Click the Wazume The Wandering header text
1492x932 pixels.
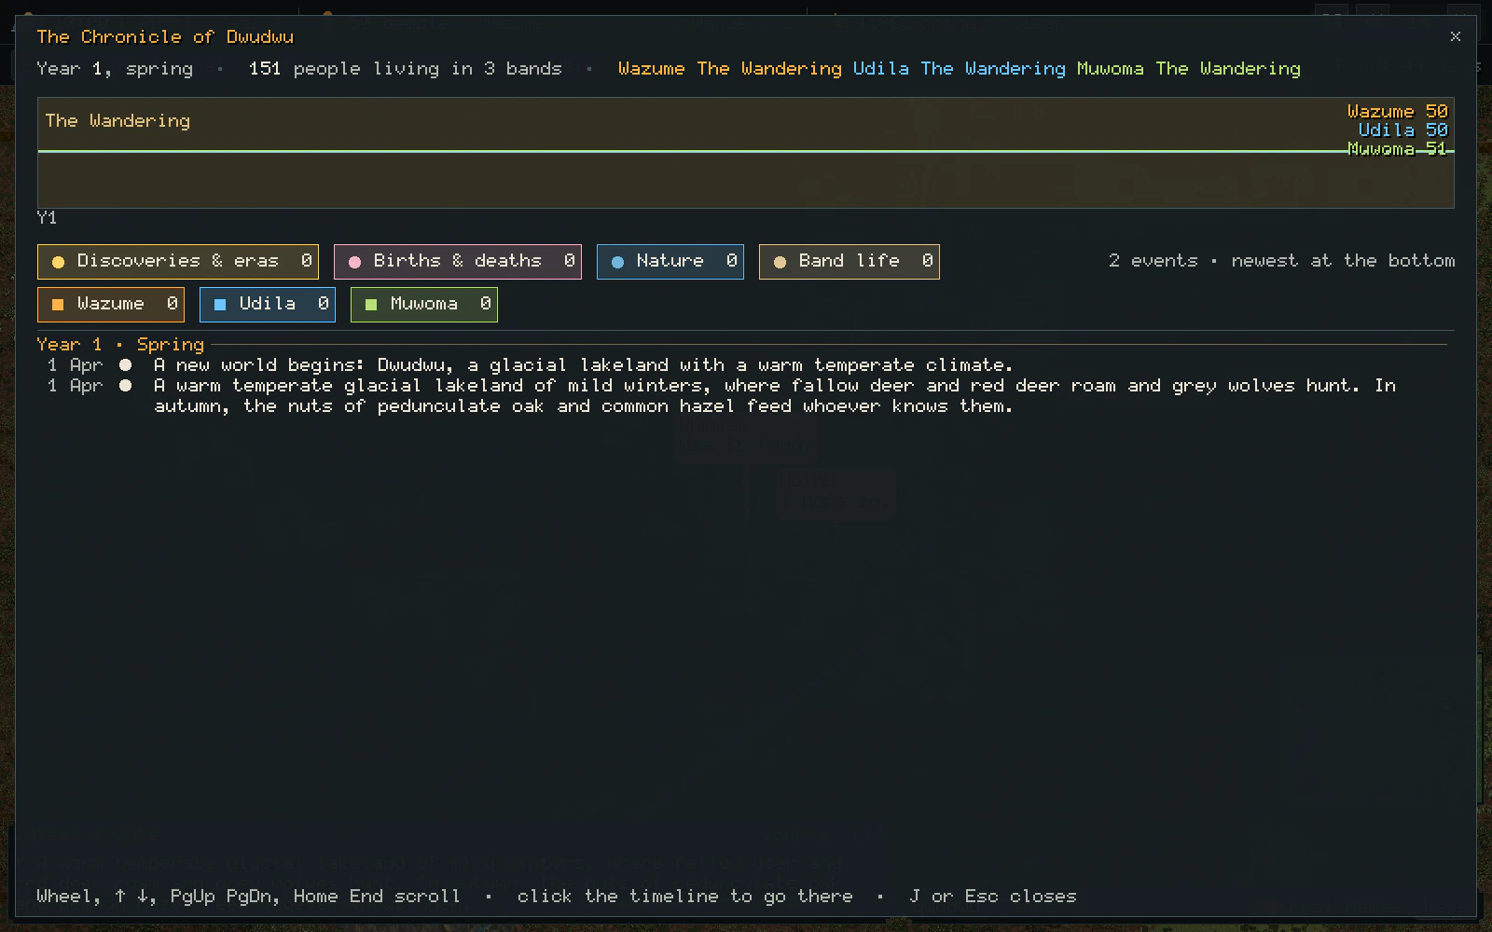(729, 69)
